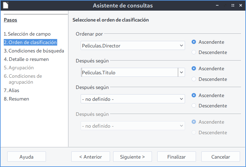This screenshot has height=167, width=246.
Task: Select Descendente for Ordenar por
Action: tap(194, 52)
